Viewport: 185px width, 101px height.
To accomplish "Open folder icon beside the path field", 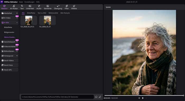I will [96, 97].
